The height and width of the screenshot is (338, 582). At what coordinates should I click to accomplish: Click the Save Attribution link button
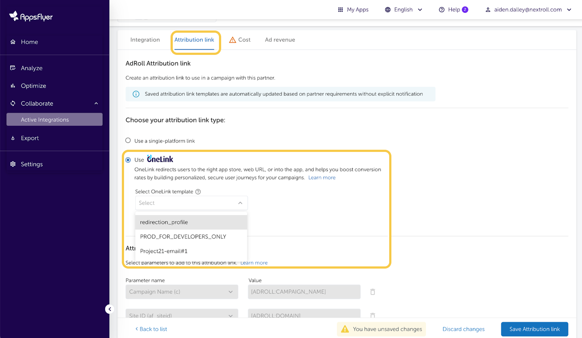tap(534, 329)
